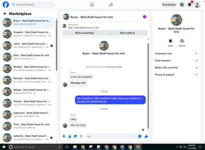Click the house thumbnail in right info panel
Screen dimensions: 205x150
(176, 20)
